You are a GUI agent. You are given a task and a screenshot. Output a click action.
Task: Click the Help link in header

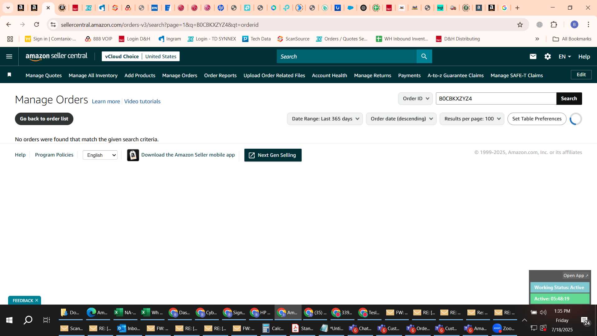[x=584, y=56]
